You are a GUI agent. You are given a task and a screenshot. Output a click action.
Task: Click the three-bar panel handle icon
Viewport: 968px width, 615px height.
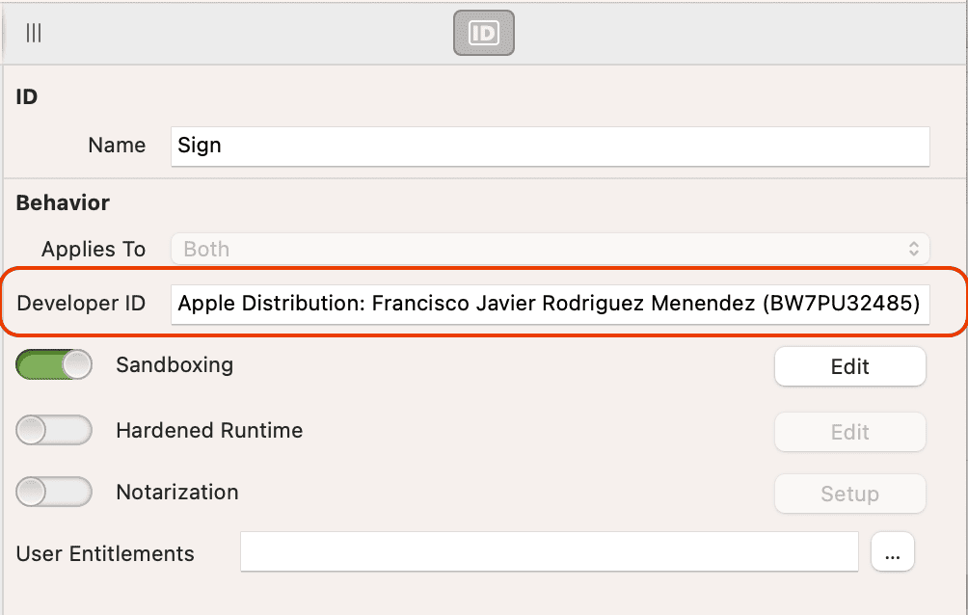(34, 34)
